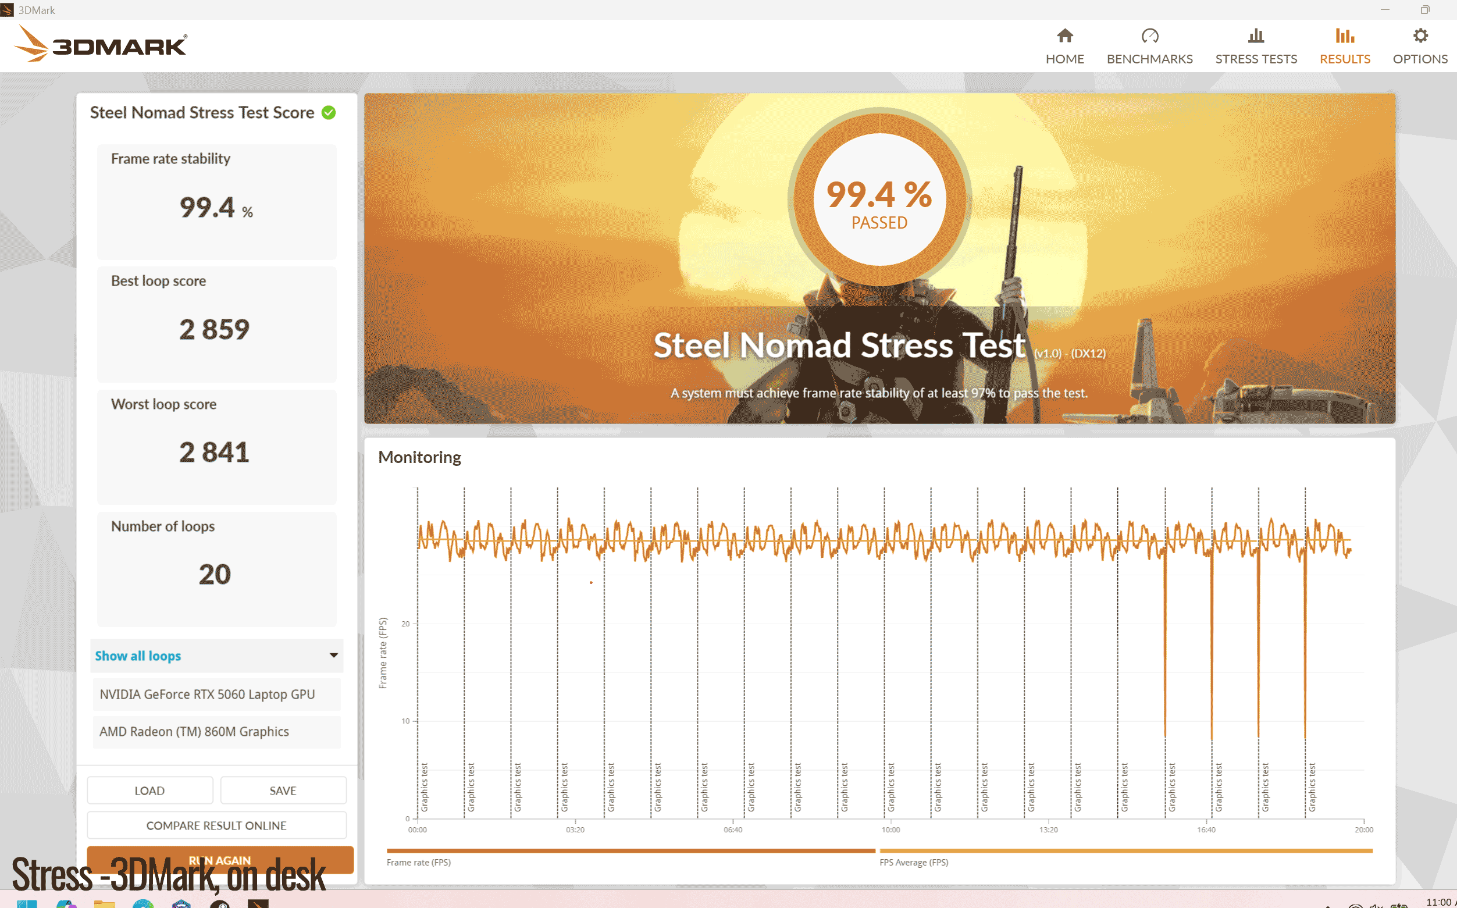Screen dimensions: 1457x908
Task: Restore down the 3DMark window
Action: (1424, 10)
